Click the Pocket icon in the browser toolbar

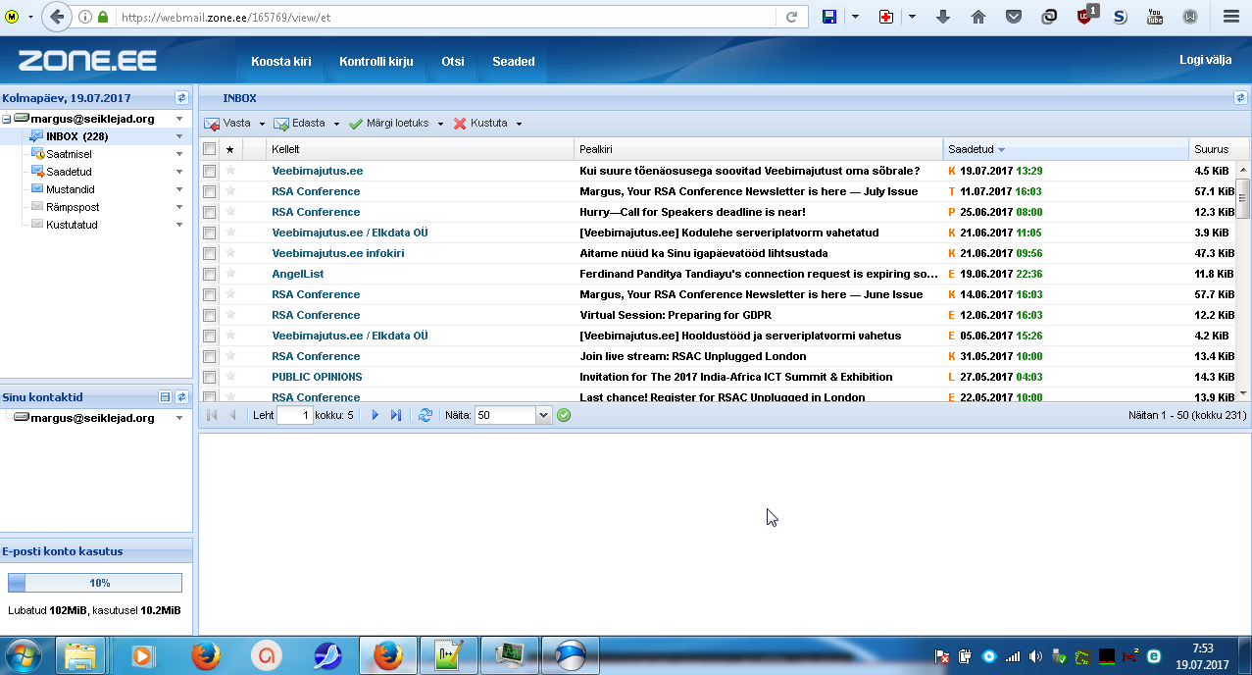tap(1014, 17)
